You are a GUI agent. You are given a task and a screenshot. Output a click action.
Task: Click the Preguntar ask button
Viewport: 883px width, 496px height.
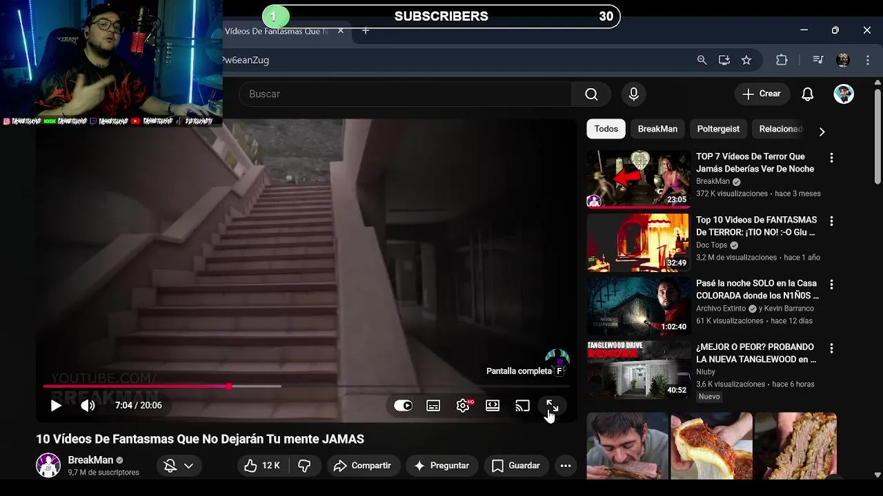pyautogui.click(x=441, y=466)
